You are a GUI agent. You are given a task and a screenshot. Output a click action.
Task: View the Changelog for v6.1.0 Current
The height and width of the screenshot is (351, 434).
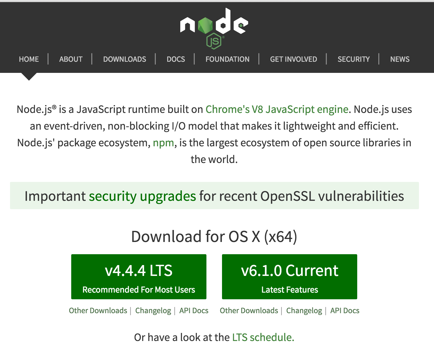click(x=304, y=310)
